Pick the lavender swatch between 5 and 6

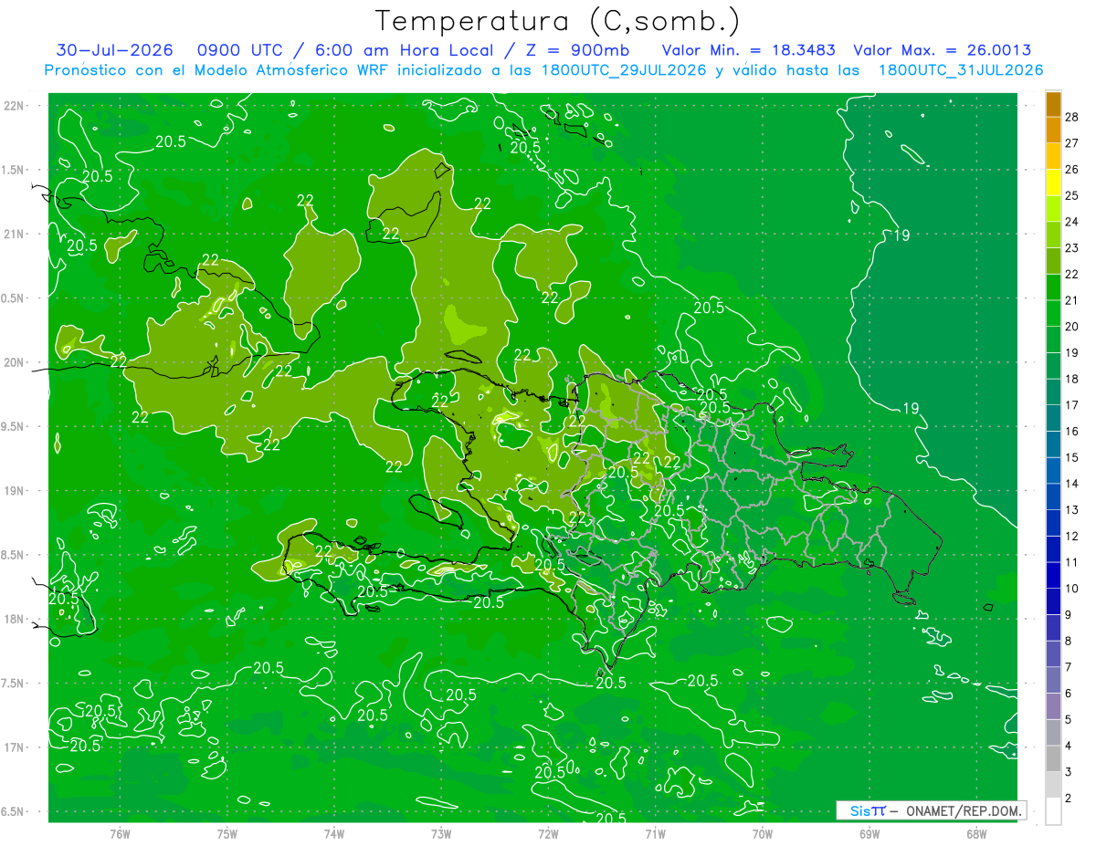[1053, 706]
